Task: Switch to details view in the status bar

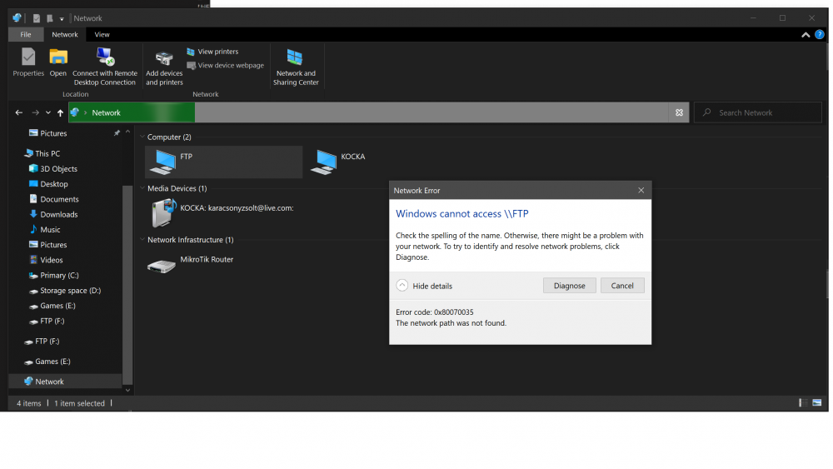Action: [803, 402]
